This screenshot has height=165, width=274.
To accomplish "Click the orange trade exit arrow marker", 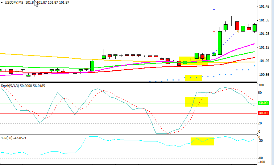I will [238, 31].
